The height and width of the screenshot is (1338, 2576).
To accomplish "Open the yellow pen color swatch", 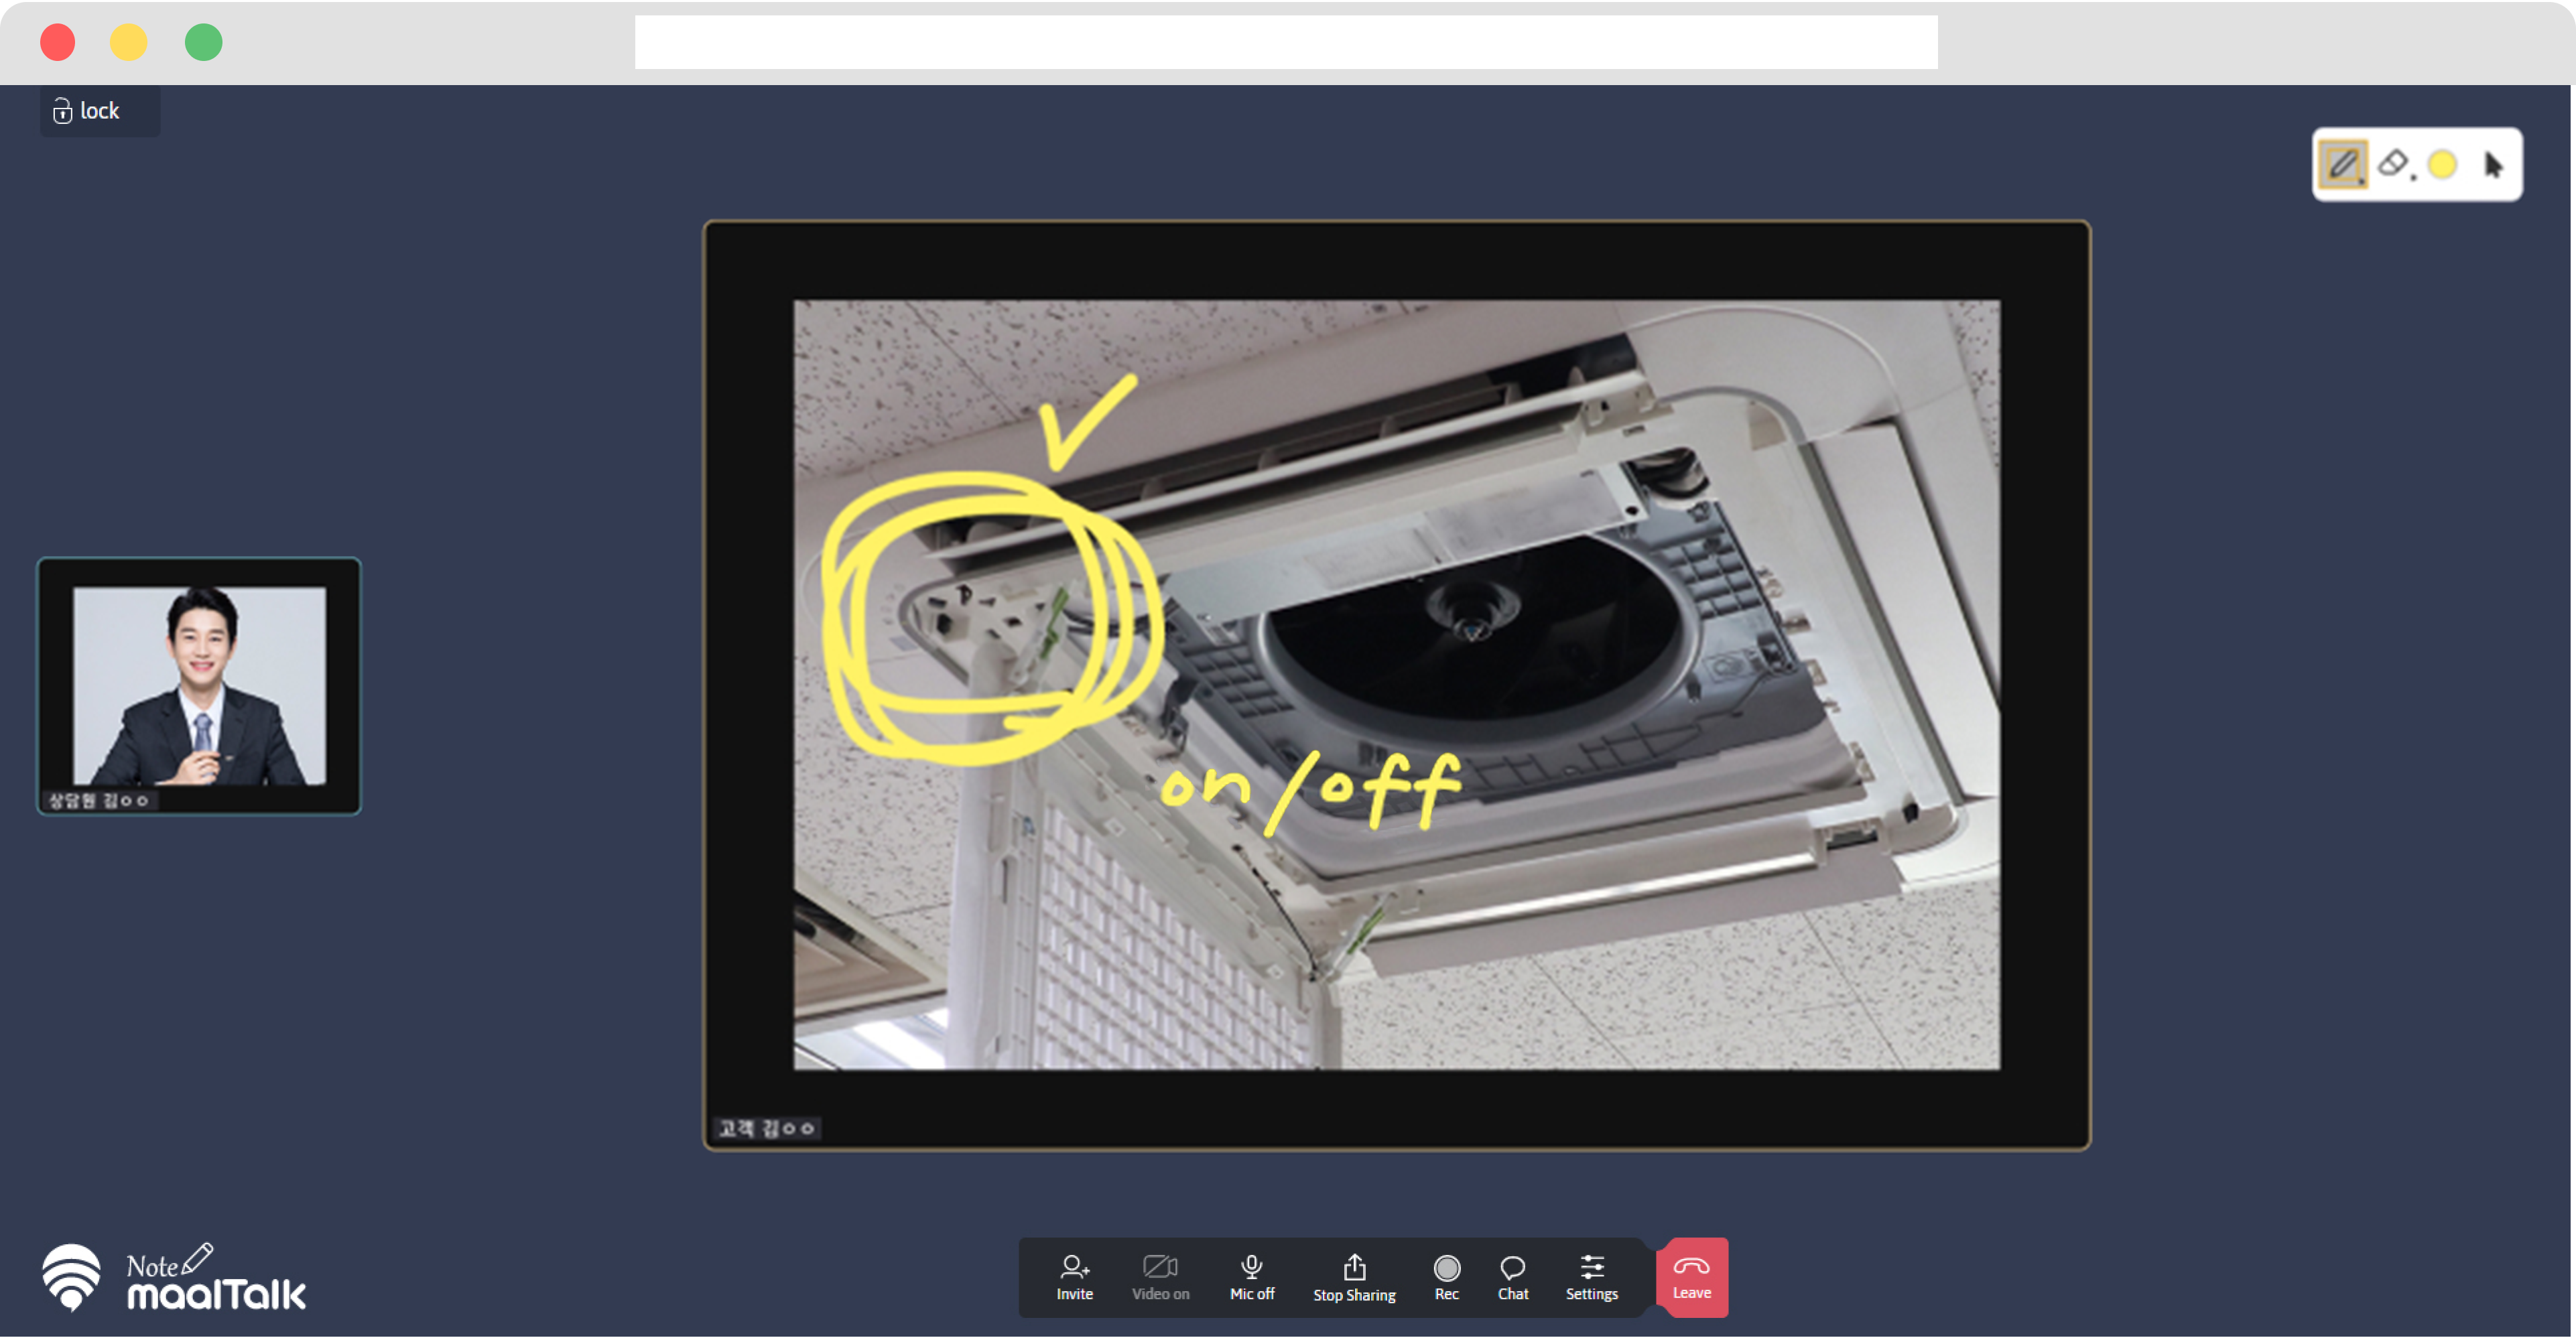I will click(2442, 165).
